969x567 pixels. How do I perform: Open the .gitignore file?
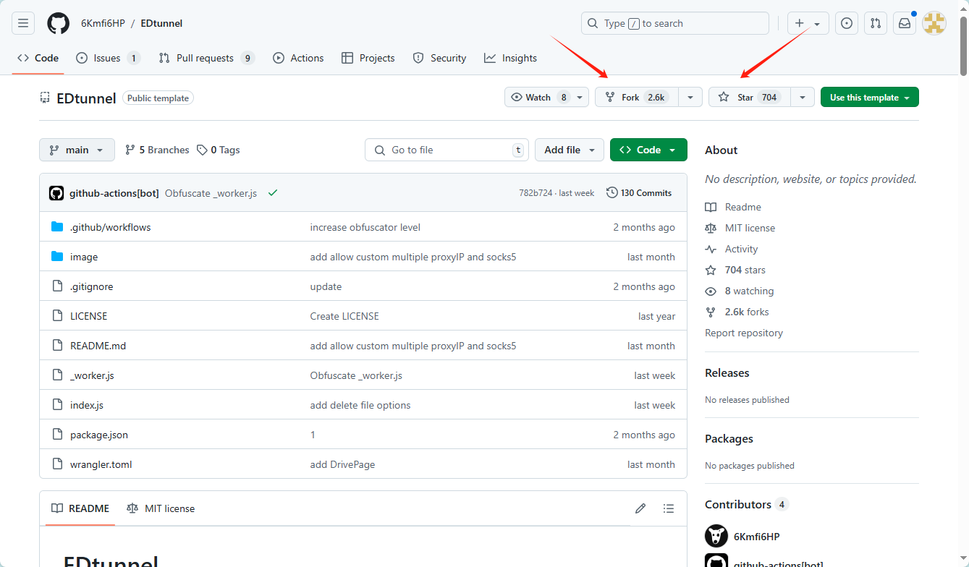click(x=92, y=286)
